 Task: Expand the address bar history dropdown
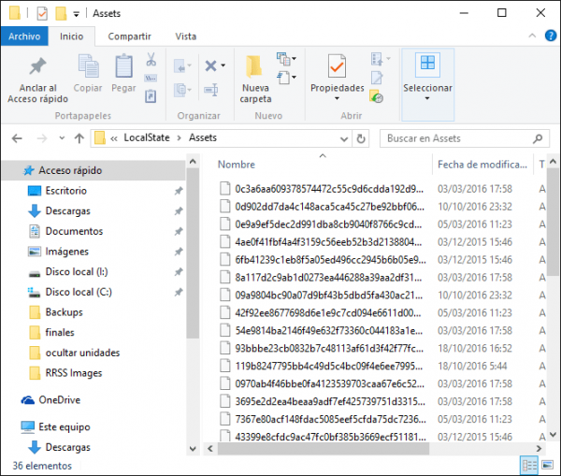[344, 138]
